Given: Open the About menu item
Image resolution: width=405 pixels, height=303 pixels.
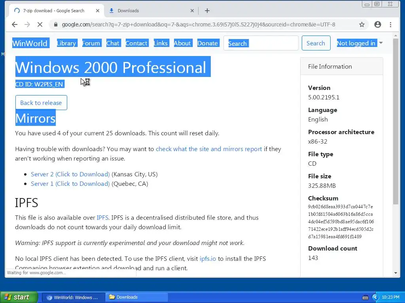Looking at the screenshot, I should (x=182, y=43).
